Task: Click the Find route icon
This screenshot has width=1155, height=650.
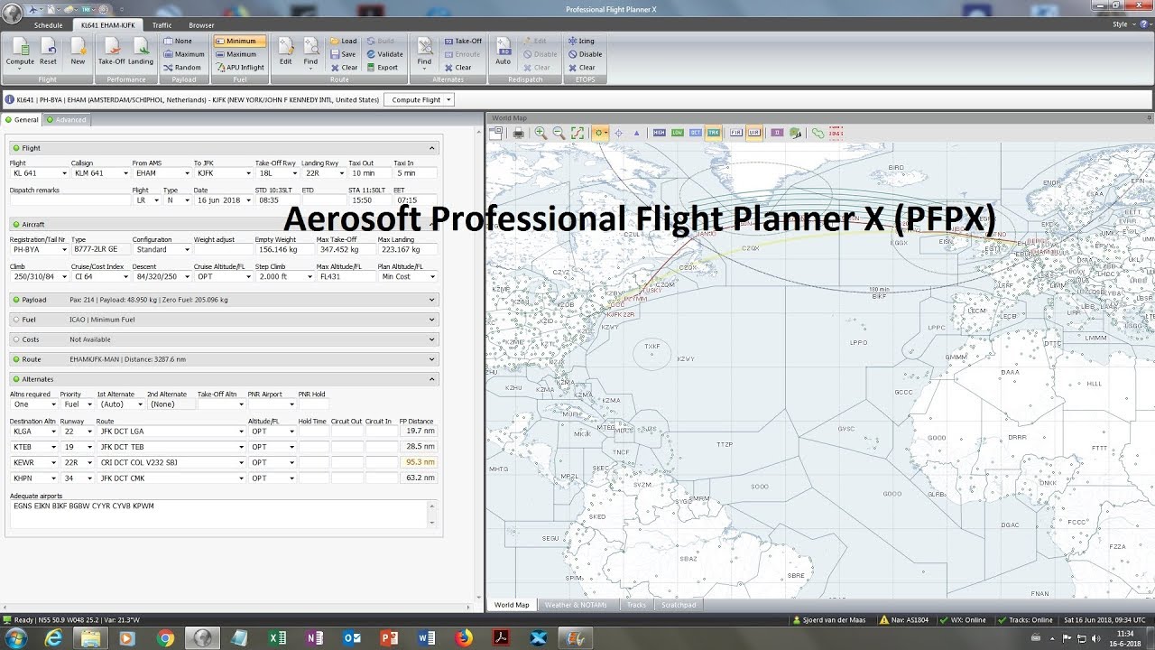Action: tap(310, 52)
